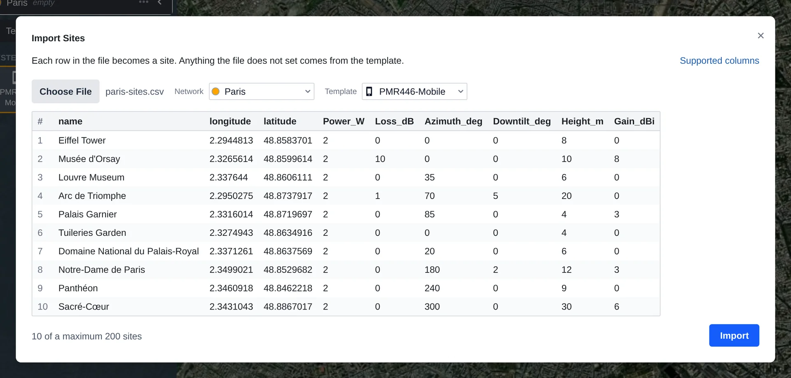Click Gain value 8 for Musée d'Orsay
This screenshot has height=378, width=791.
[x=617, y=159]
